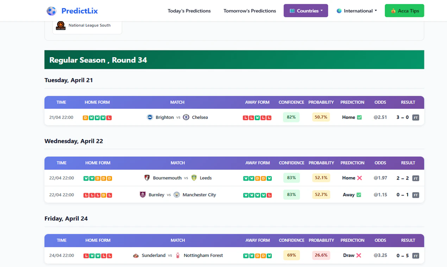Open the PredictLix home link text
This screenshot has height=267, width=447.
tap(80, 11)
